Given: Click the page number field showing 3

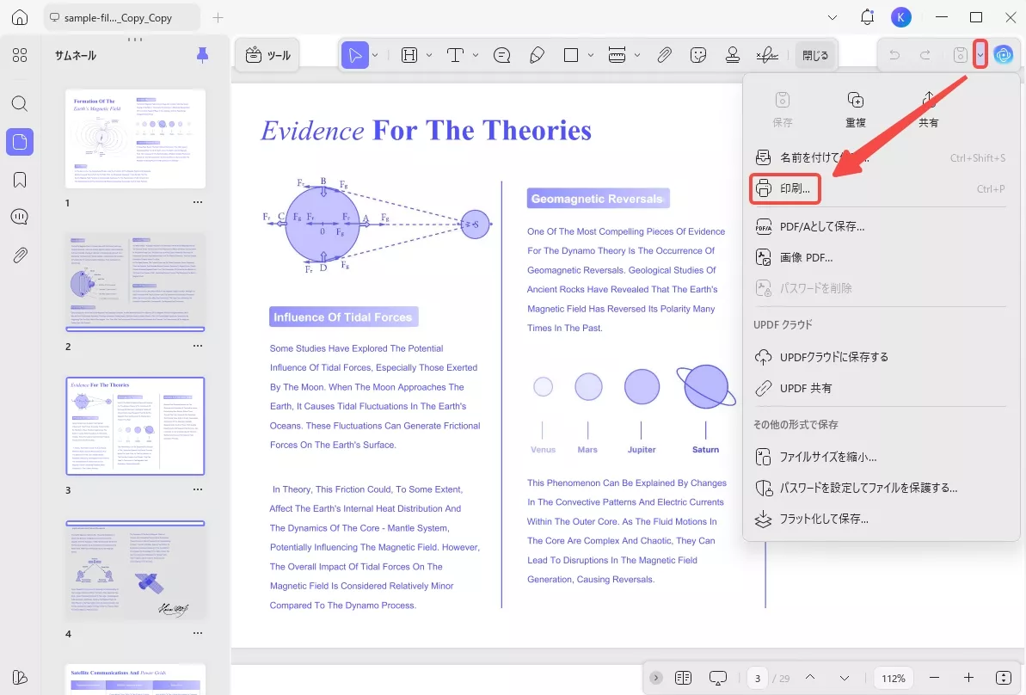Looking at the screenshot, I should (x=758, y=678).
